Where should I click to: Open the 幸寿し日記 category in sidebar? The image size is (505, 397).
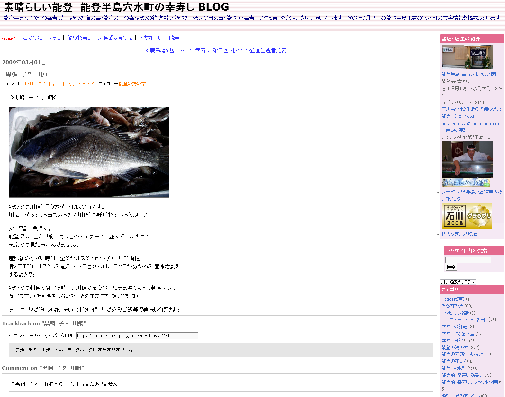coord(452,341)
